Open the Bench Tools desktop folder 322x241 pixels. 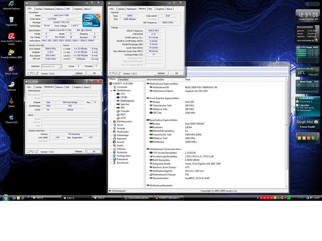(x=11, y=70)
